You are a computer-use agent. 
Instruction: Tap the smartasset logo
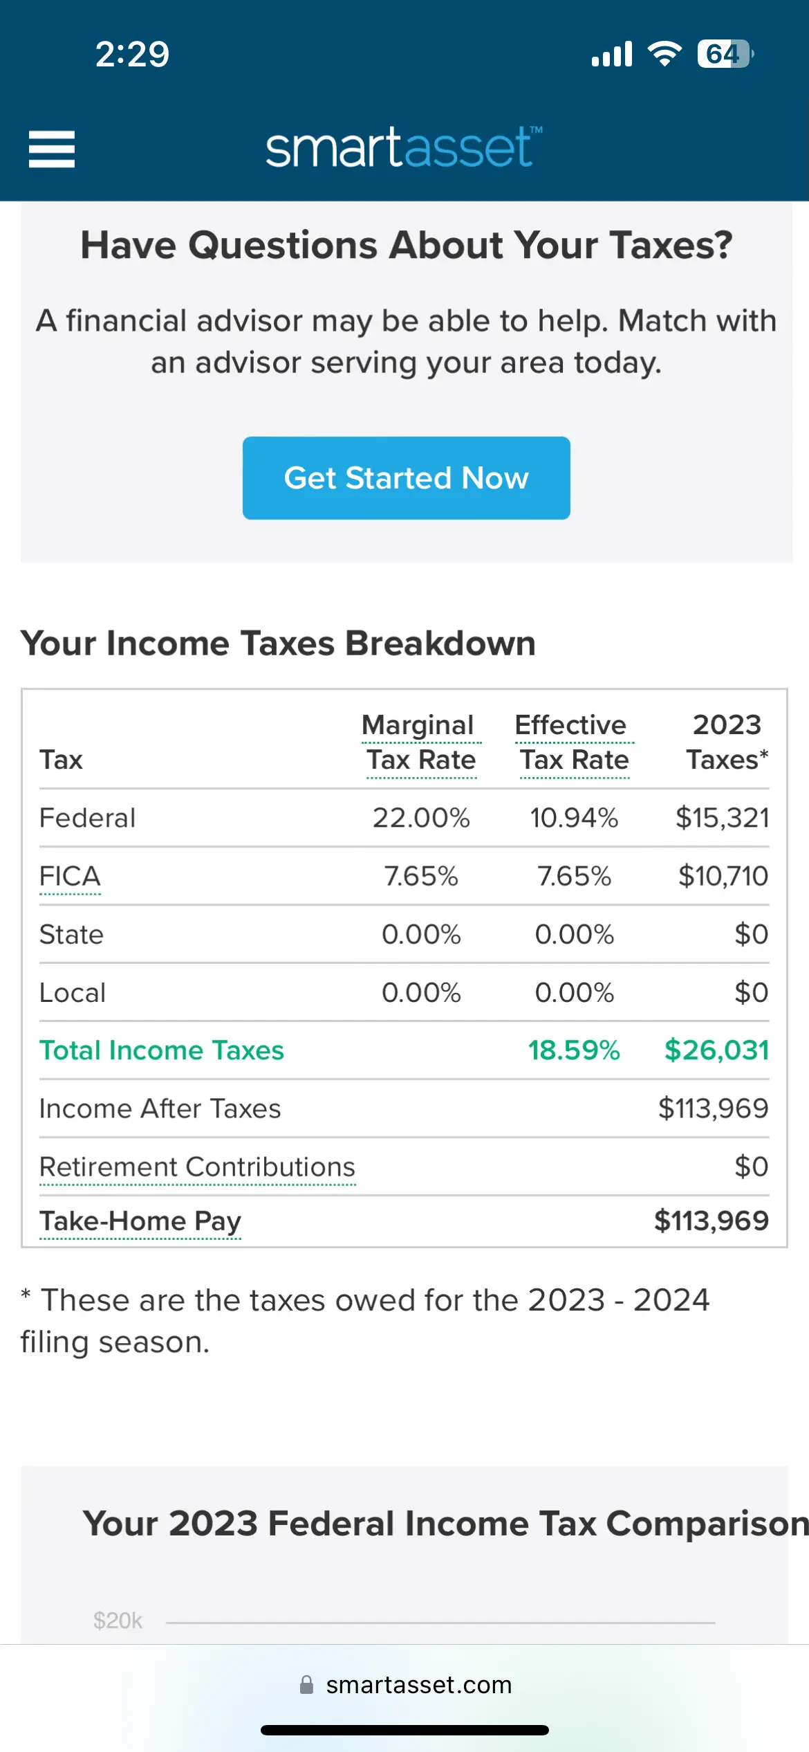pyautogui.click(x=404, y=147)
